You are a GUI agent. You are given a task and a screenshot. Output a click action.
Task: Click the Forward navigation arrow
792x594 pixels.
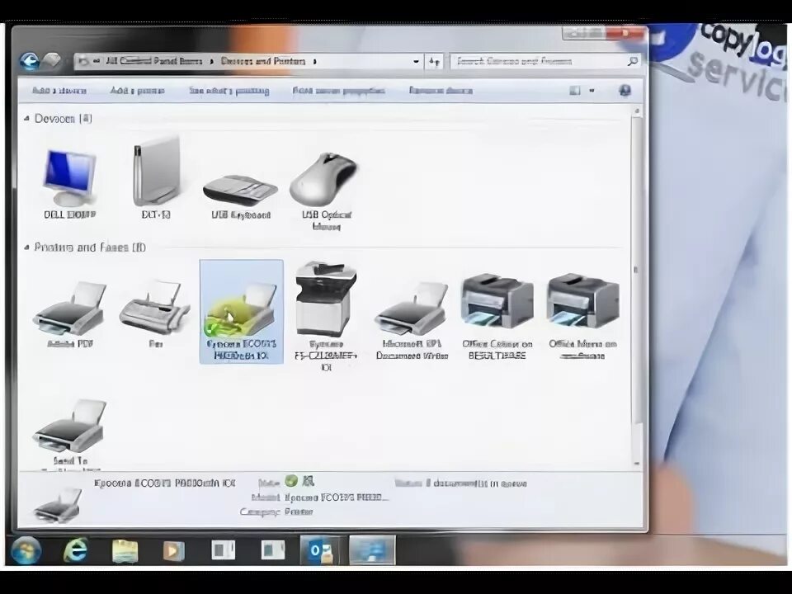tap(51, 60)
